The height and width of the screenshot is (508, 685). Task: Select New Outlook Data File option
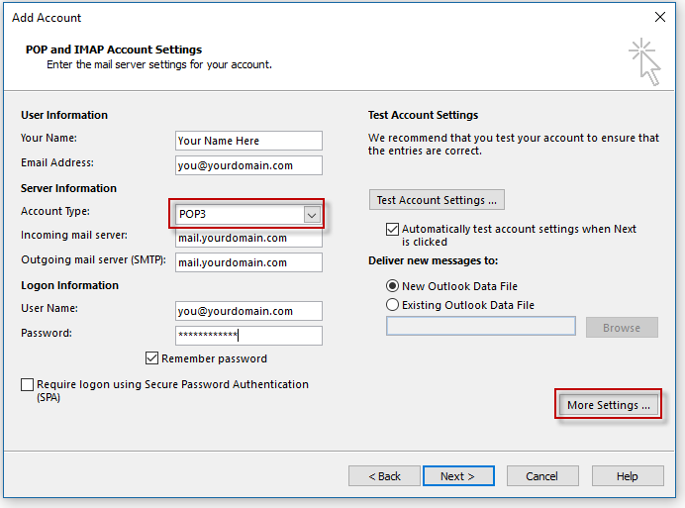click(393, 286)
